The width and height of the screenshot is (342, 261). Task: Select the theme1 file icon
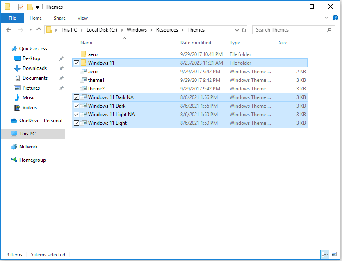click(83, 80)
